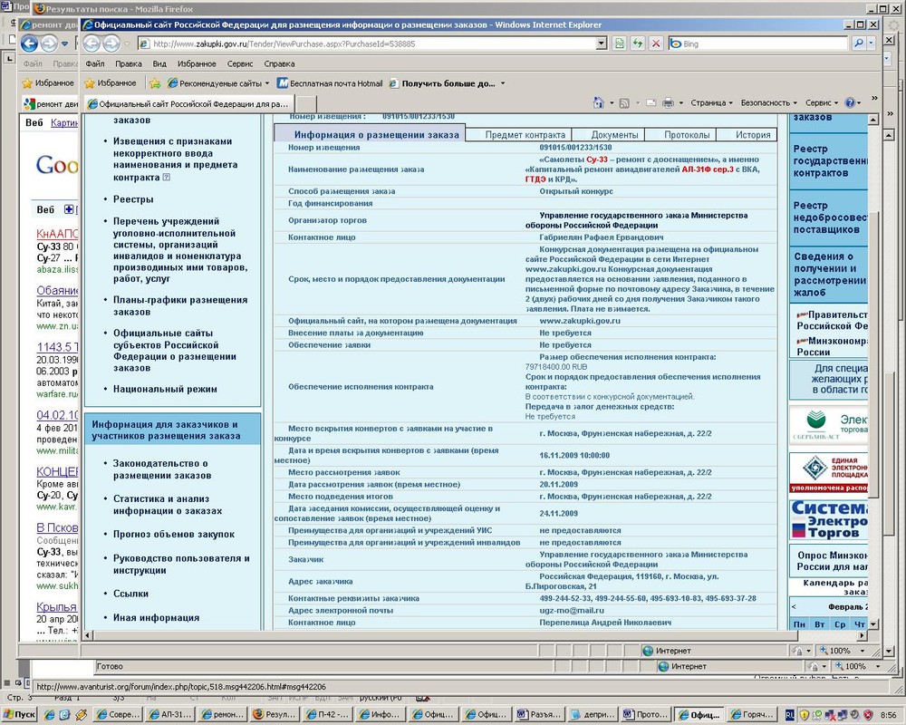The height and width of the screenshot is (725, 906).
Task: Open the Файл menu
Action: pos(95,63)
